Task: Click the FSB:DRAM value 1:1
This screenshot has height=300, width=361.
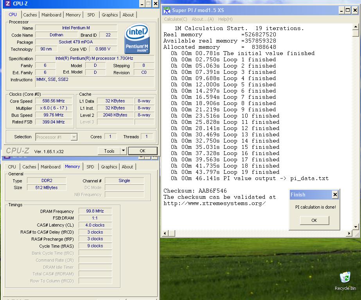Action: click(x=95, y=218)
